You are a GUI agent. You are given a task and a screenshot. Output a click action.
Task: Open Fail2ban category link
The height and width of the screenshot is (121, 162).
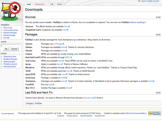pos(38,103)
